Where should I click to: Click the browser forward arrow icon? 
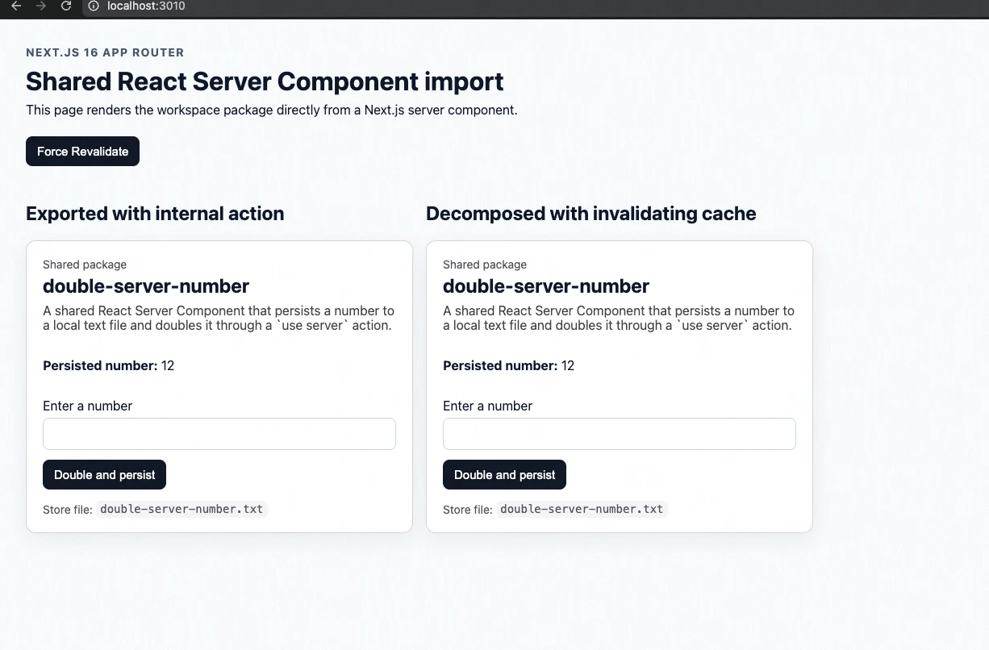41,6
